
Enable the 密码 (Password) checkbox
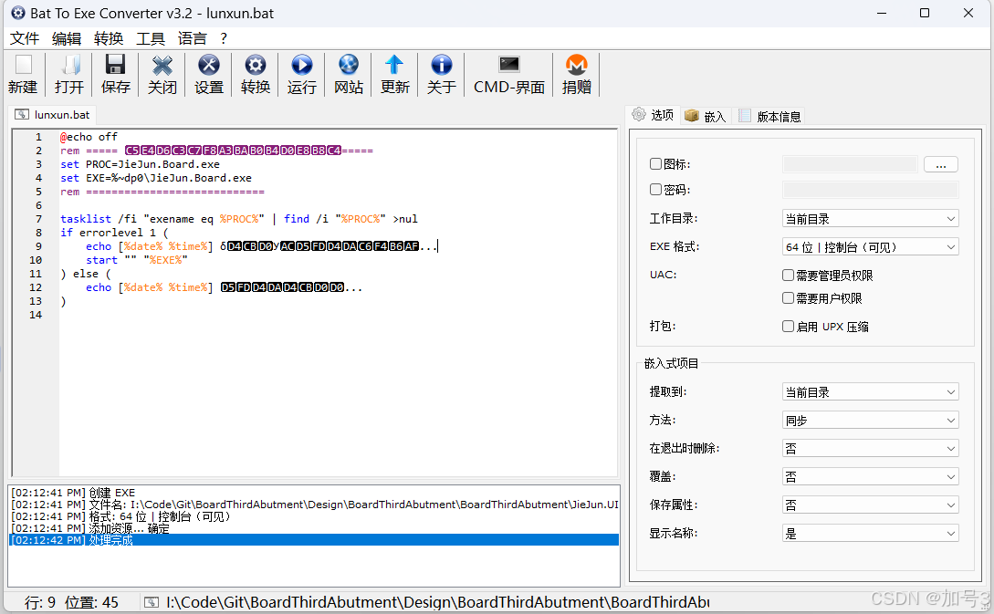coord(656,190)
